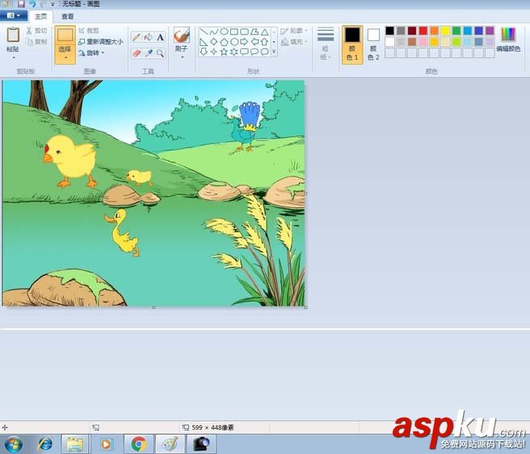Screen dimensions: 530x454
Task: Choose the Down arrow shape
Action: pos(204,52)
